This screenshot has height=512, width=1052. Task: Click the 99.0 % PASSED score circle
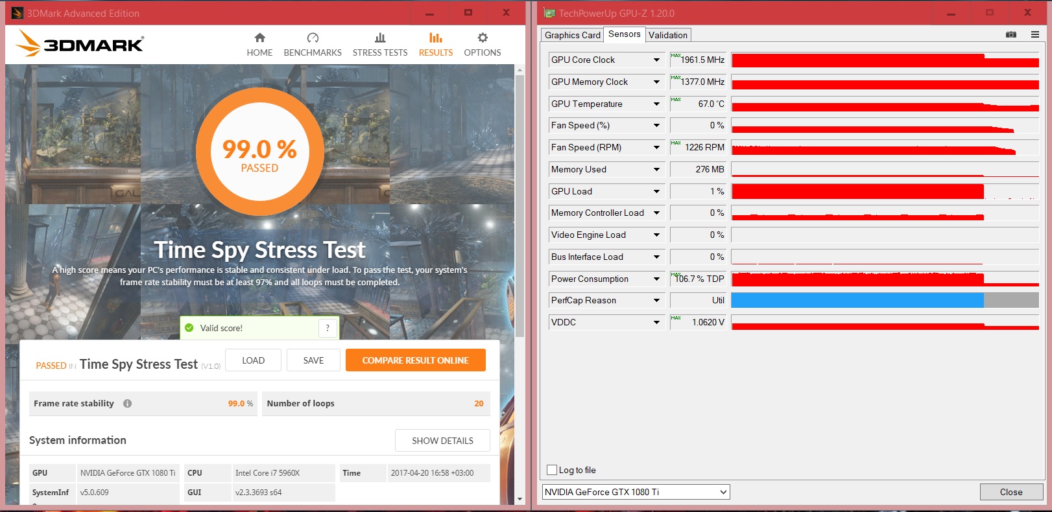260,152
